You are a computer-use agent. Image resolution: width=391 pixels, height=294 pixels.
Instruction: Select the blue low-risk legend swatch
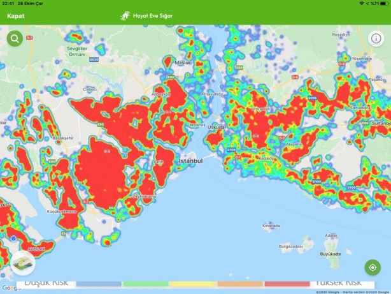tap(99, 284)
